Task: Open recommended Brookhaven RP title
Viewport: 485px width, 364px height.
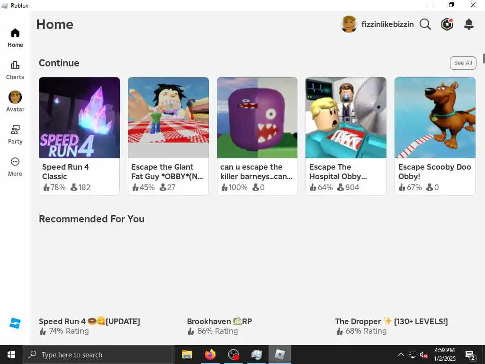Action: coord(220,321)
